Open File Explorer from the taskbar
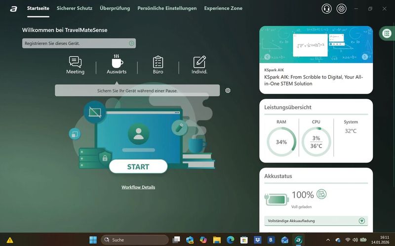The image size is (395, 246). [x=217, y=240]
